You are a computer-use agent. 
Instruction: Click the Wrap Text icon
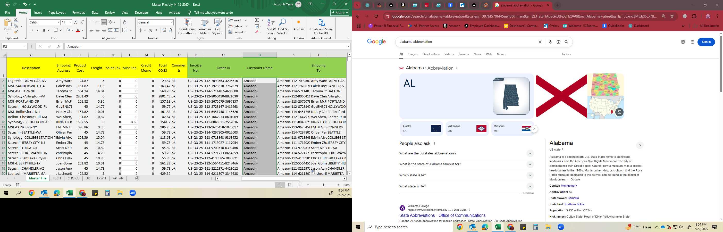coord(124,22)
